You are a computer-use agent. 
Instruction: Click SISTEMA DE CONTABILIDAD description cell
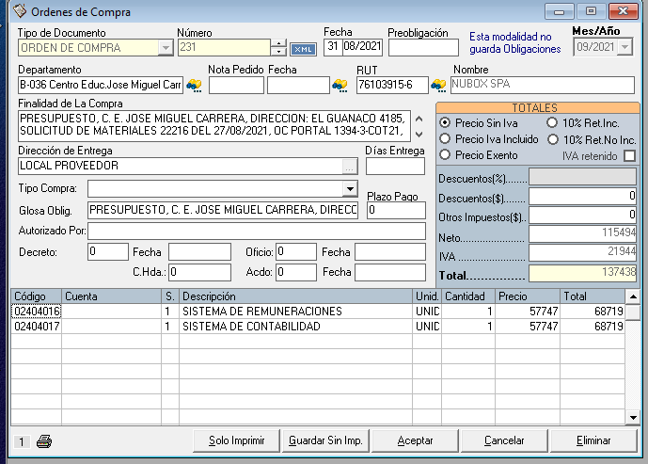pos(296,327)
